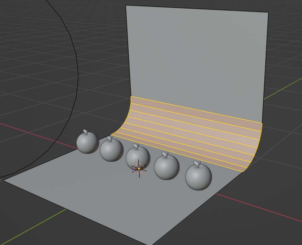This screenshot has height=245, width=302.
Task: Select the middle apple behind the 3D cursor
Action: pos(138,155)
